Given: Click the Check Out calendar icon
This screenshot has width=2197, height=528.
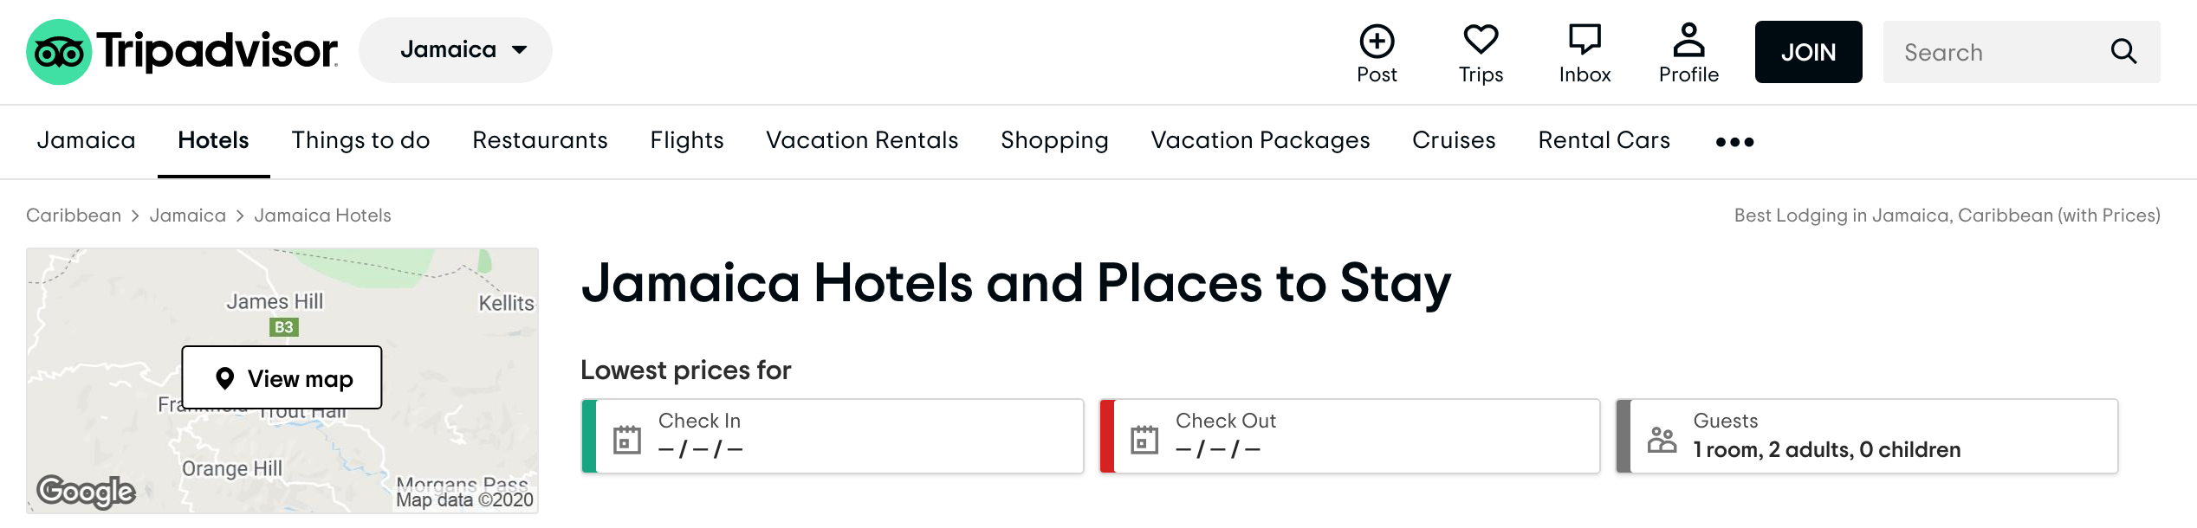Looking at the screenshot, I should coord(1144,440).
